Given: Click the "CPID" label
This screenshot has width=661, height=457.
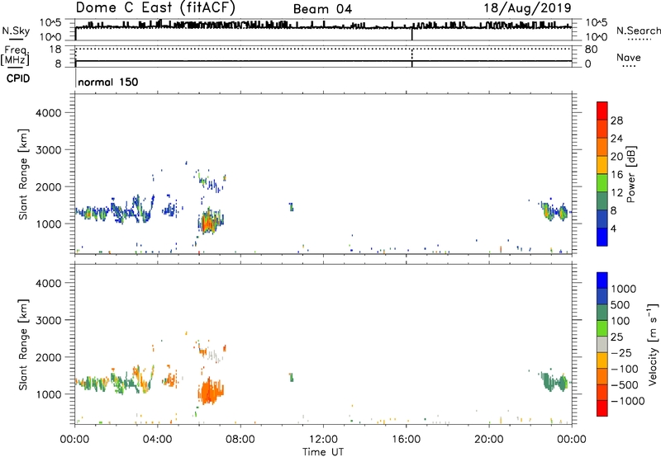Looking at the screenshot, I should click(x=18, y=78).
